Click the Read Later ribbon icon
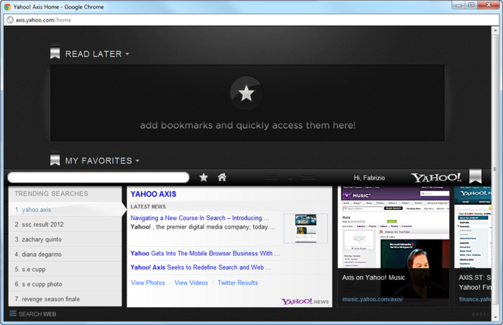This screenshot has height=325, width=503. tap(55, 53)
